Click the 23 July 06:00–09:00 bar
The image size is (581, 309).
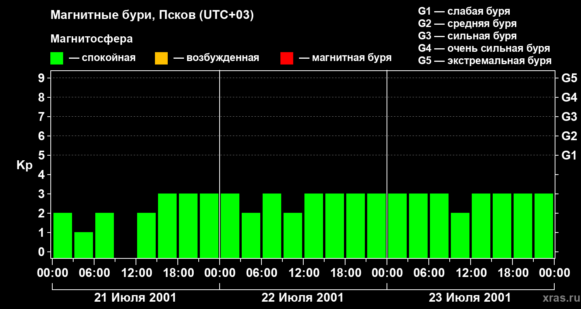coord(439,226)
